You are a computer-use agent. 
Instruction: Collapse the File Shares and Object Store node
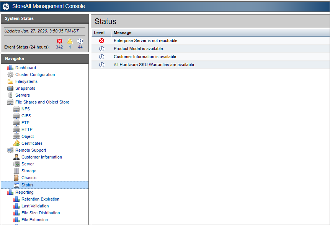click(x=10, y=102)
